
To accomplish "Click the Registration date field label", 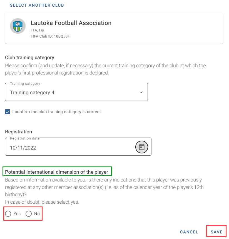I will coord(25,138).
